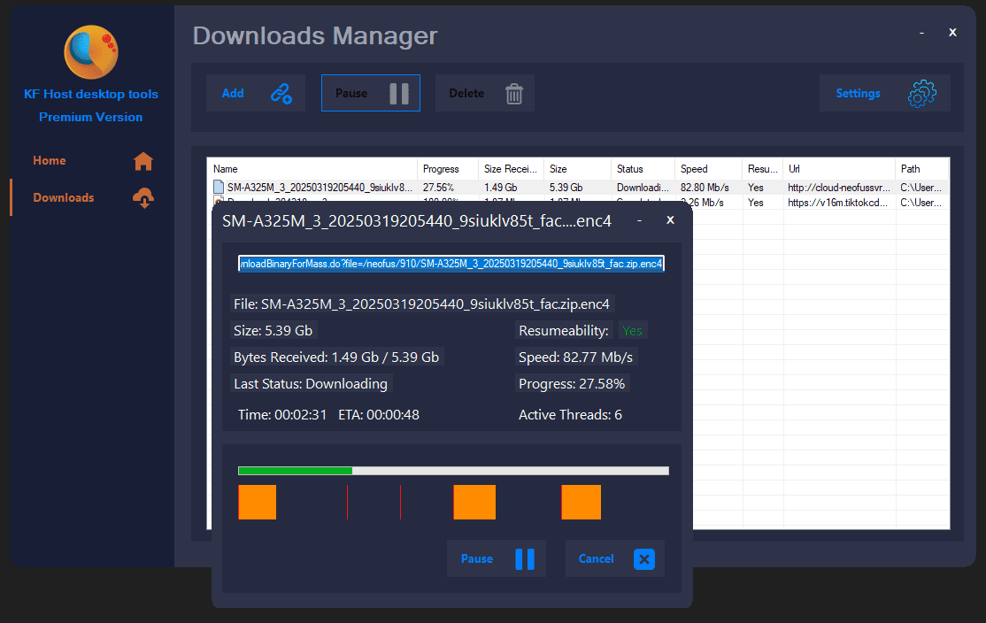Sort list by Name column header
This screenshot has width=986, height=623.
pyautogui.click(x=226, y=169)
